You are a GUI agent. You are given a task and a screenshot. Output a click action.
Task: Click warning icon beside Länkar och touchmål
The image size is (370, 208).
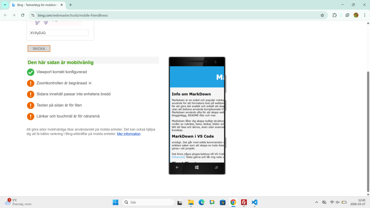coord(31,116)
